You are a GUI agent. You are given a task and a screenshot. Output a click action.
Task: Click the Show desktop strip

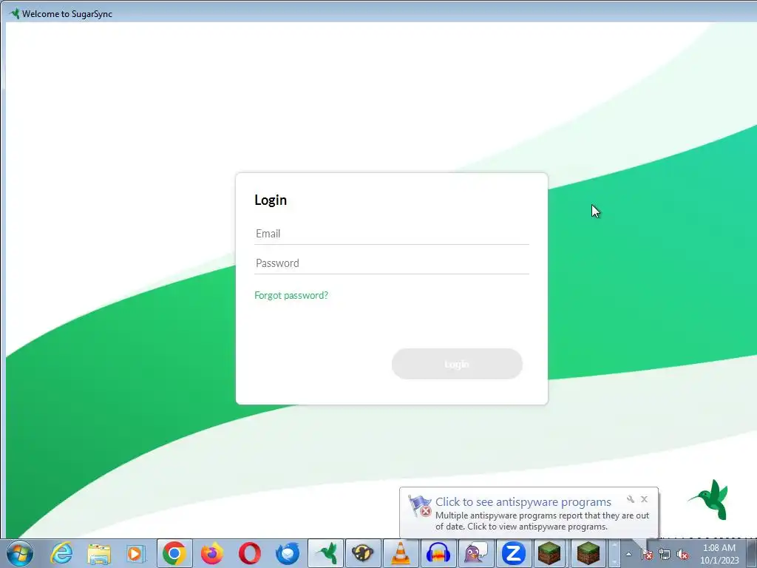(753, 553)
